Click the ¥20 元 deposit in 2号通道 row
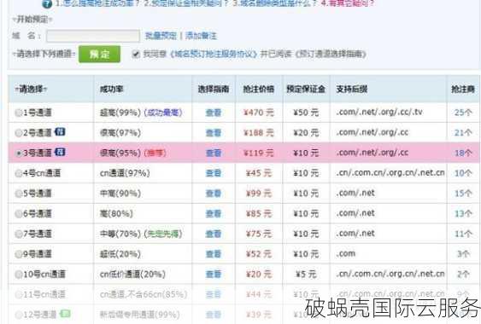 (306, 133)
